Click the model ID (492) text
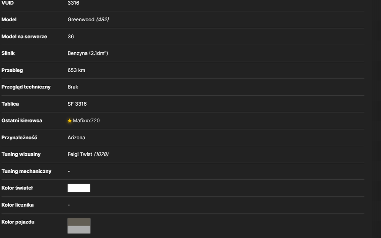Screen dimensions: 381x238 click(102, 19)
